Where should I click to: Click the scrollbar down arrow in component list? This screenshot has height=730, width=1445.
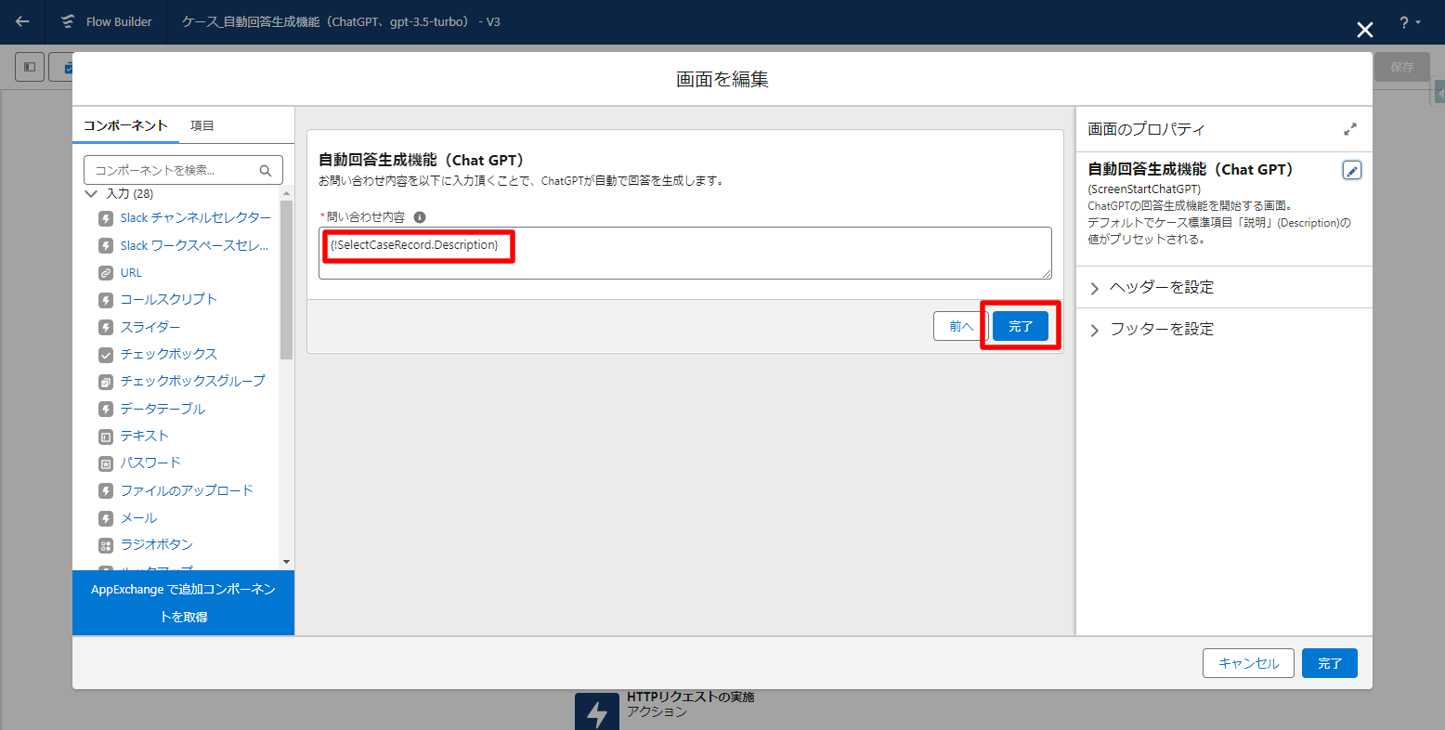[286, 562]
